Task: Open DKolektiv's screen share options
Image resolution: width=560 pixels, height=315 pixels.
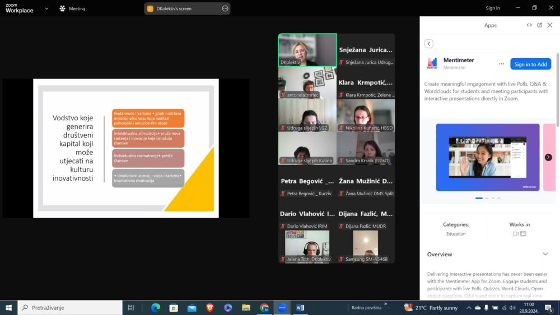Action: (x=225, y=8)
